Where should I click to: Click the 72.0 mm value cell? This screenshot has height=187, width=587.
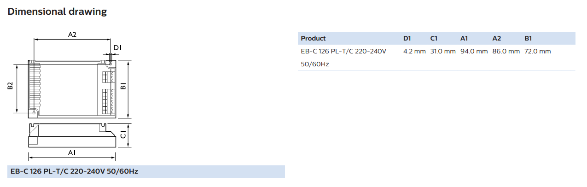[537, 51]
